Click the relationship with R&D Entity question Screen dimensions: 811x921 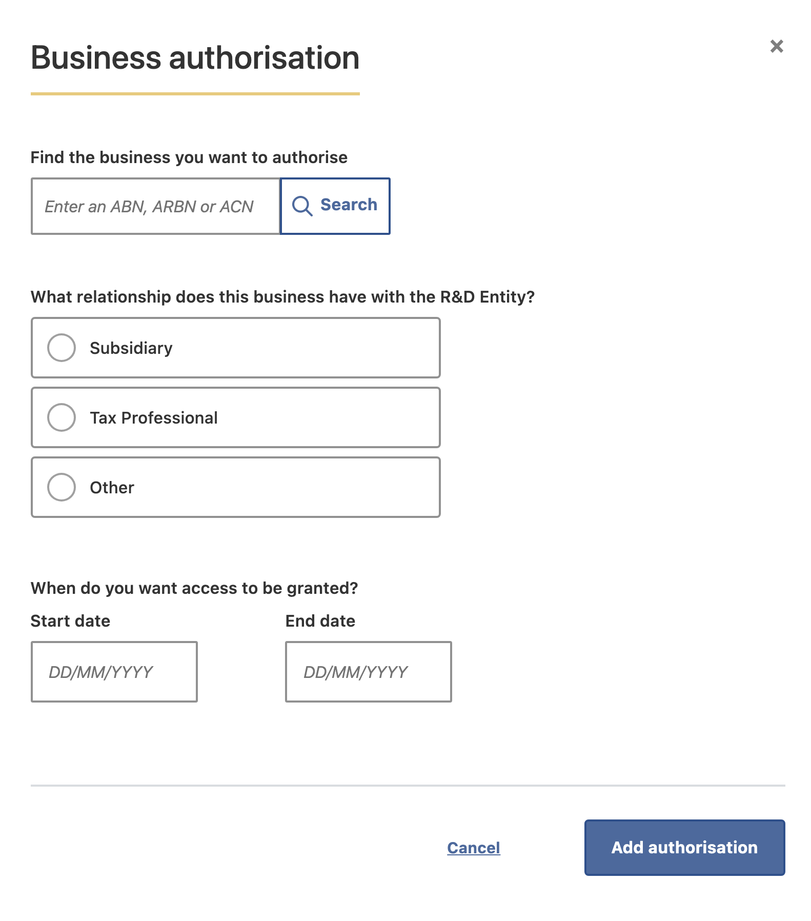(282, 297)
